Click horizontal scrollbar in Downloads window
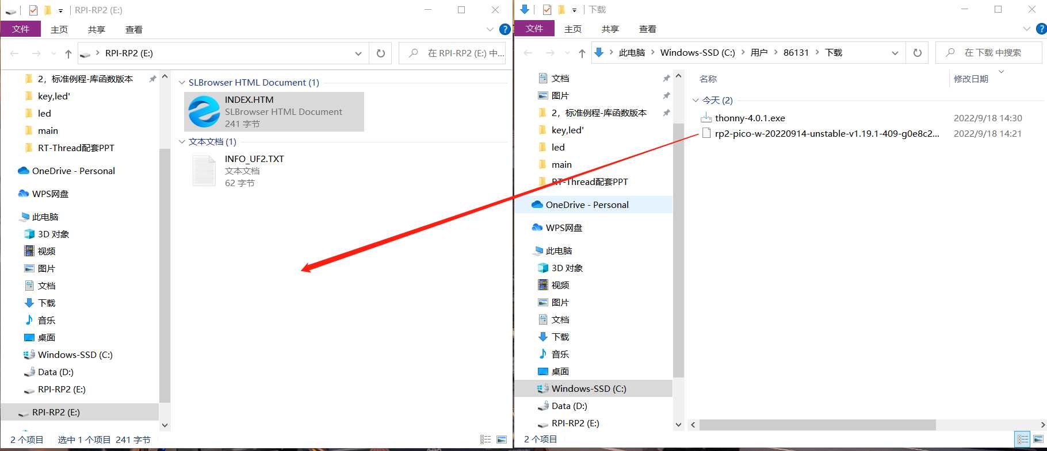The image size is (1047, 451). pyautogui.click(x=817, y=425)
